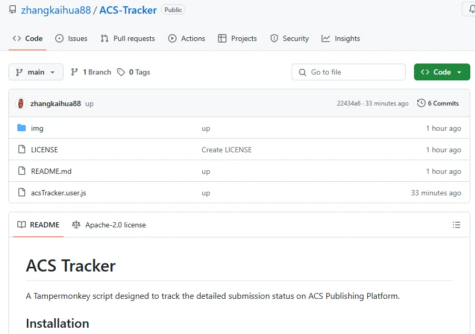Click the branch icon for 1 Branch
The height and width of the screenshot is (334, 475).
click(x=75, y=72)
